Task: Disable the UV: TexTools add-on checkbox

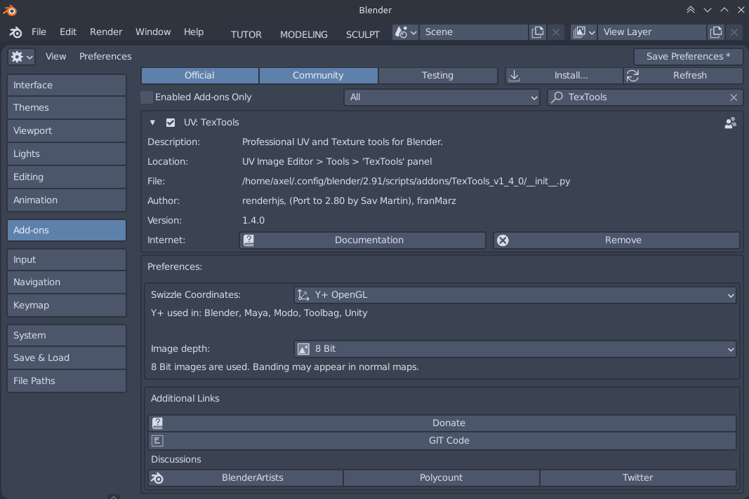Action: (x=171, y=123)
